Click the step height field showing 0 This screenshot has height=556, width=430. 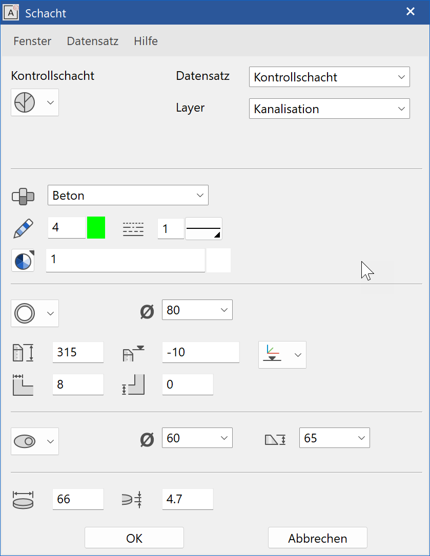click(188, 384)
